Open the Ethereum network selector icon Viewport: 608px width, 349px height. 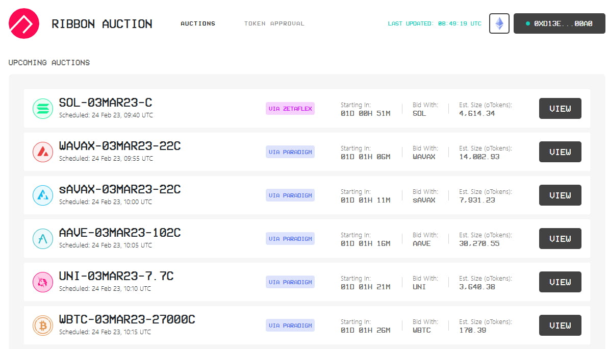[499, 23]
